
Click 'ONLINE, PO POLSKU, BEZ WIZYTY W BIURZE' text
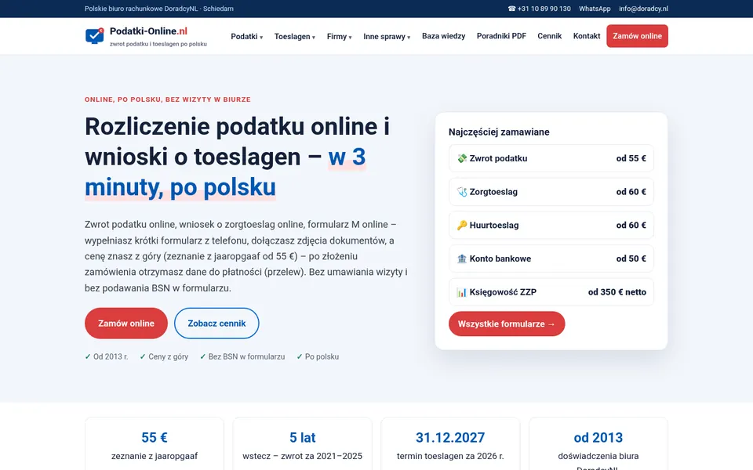click(x=168, y=99)
